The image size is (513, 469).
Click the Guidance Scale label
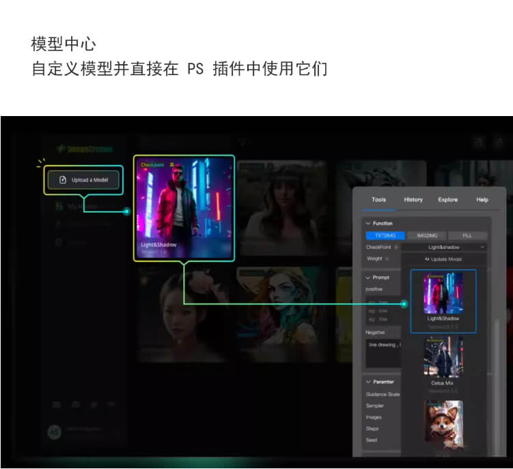[x=383, y=395]
